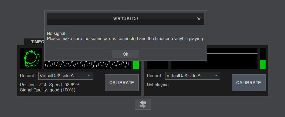This screenshot has width=285, height=117.
Task: Select the partially hidden TIMEC tab
Action: coord(34,42)
